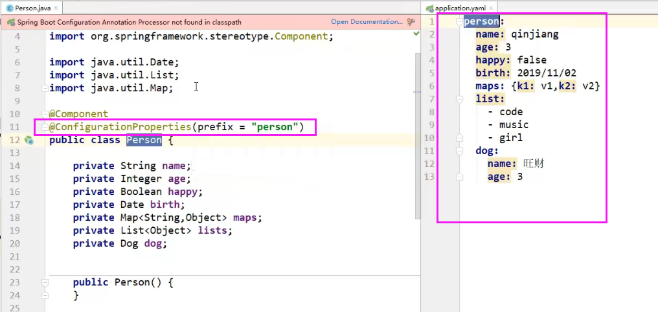Close the Person.java tab
Screen dimensions: 658x312
[56, 8]
